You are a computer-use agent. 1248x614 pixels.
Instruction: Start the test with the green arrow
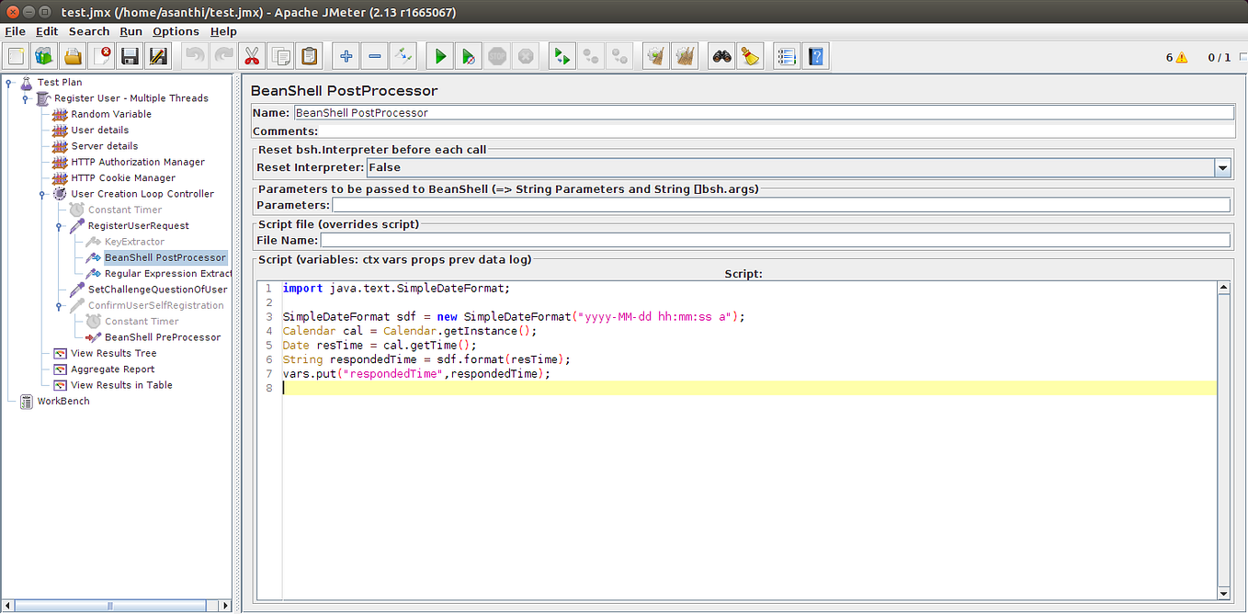point(439,55)
